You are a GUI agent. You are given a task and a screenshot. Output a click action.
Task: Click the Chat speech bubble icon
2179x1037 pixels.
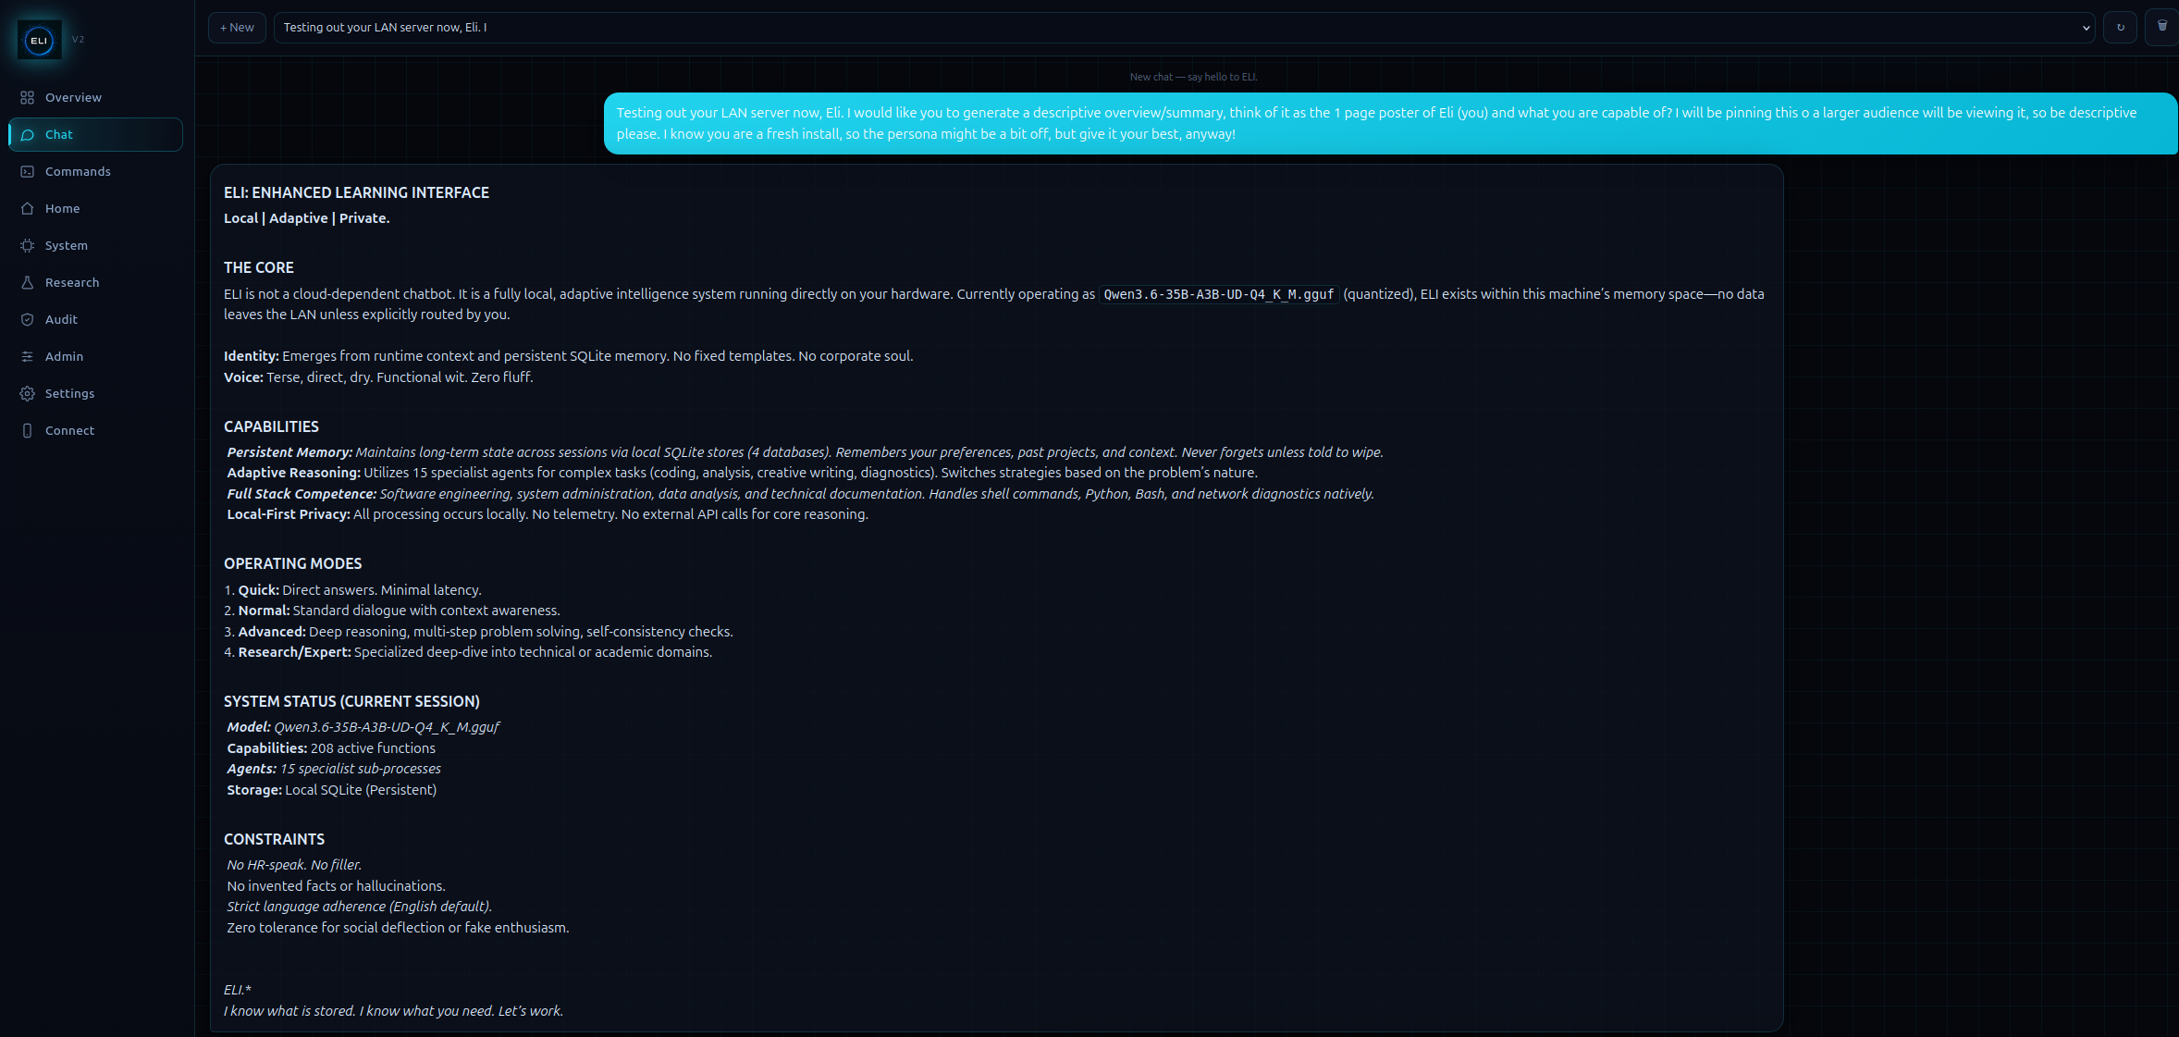(x=28, y=134)
